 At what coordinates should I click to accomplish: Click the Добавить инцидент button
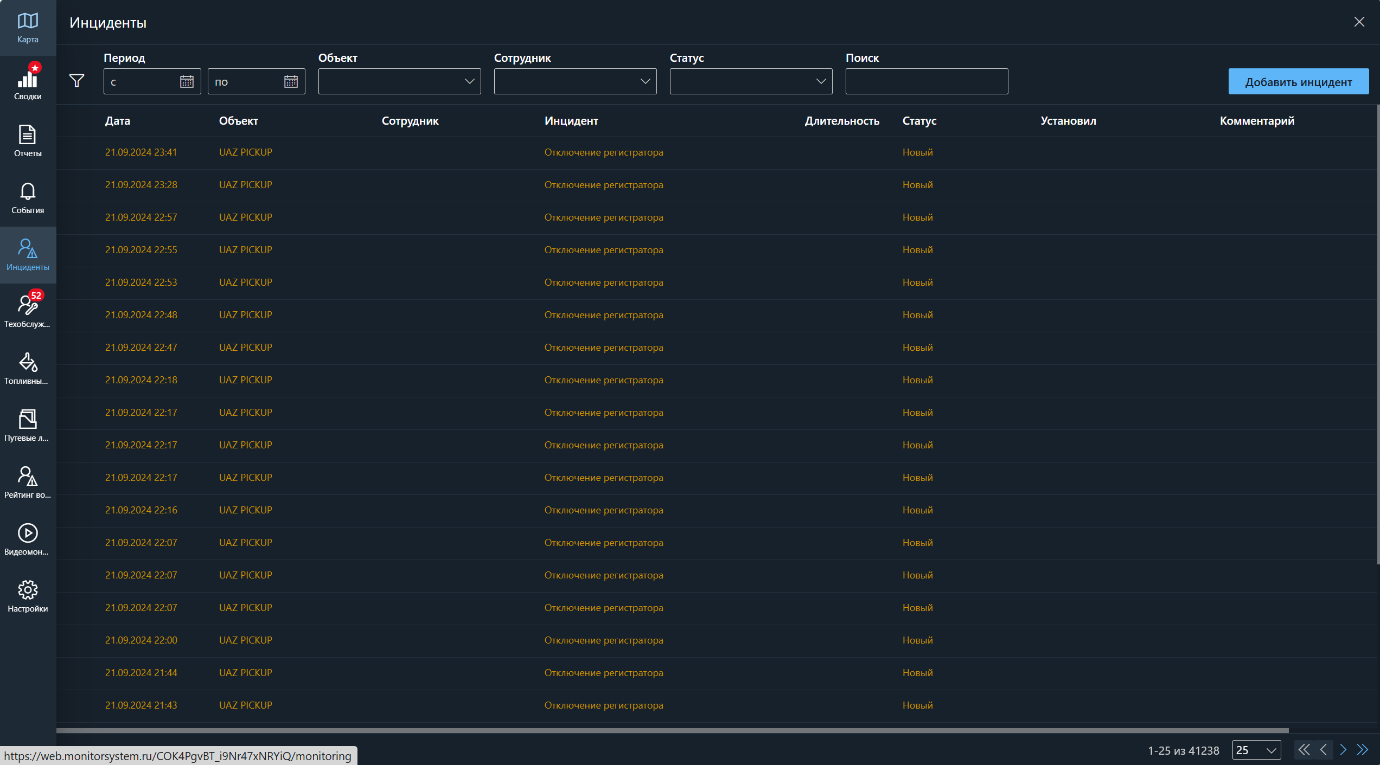1298,82
